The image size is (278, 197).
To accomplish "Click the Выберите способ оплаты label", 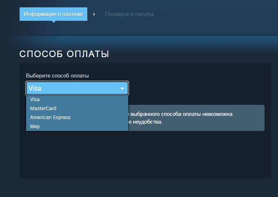I will click(x=57, y=75).
